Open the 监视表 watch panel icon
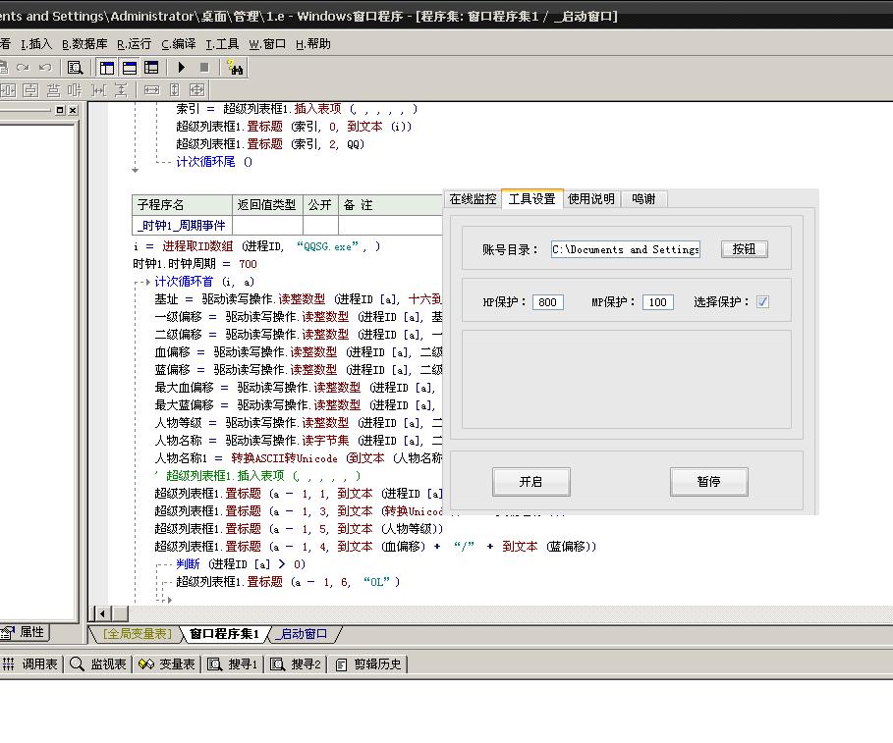 pyautogui.click(x=97, y=664)
